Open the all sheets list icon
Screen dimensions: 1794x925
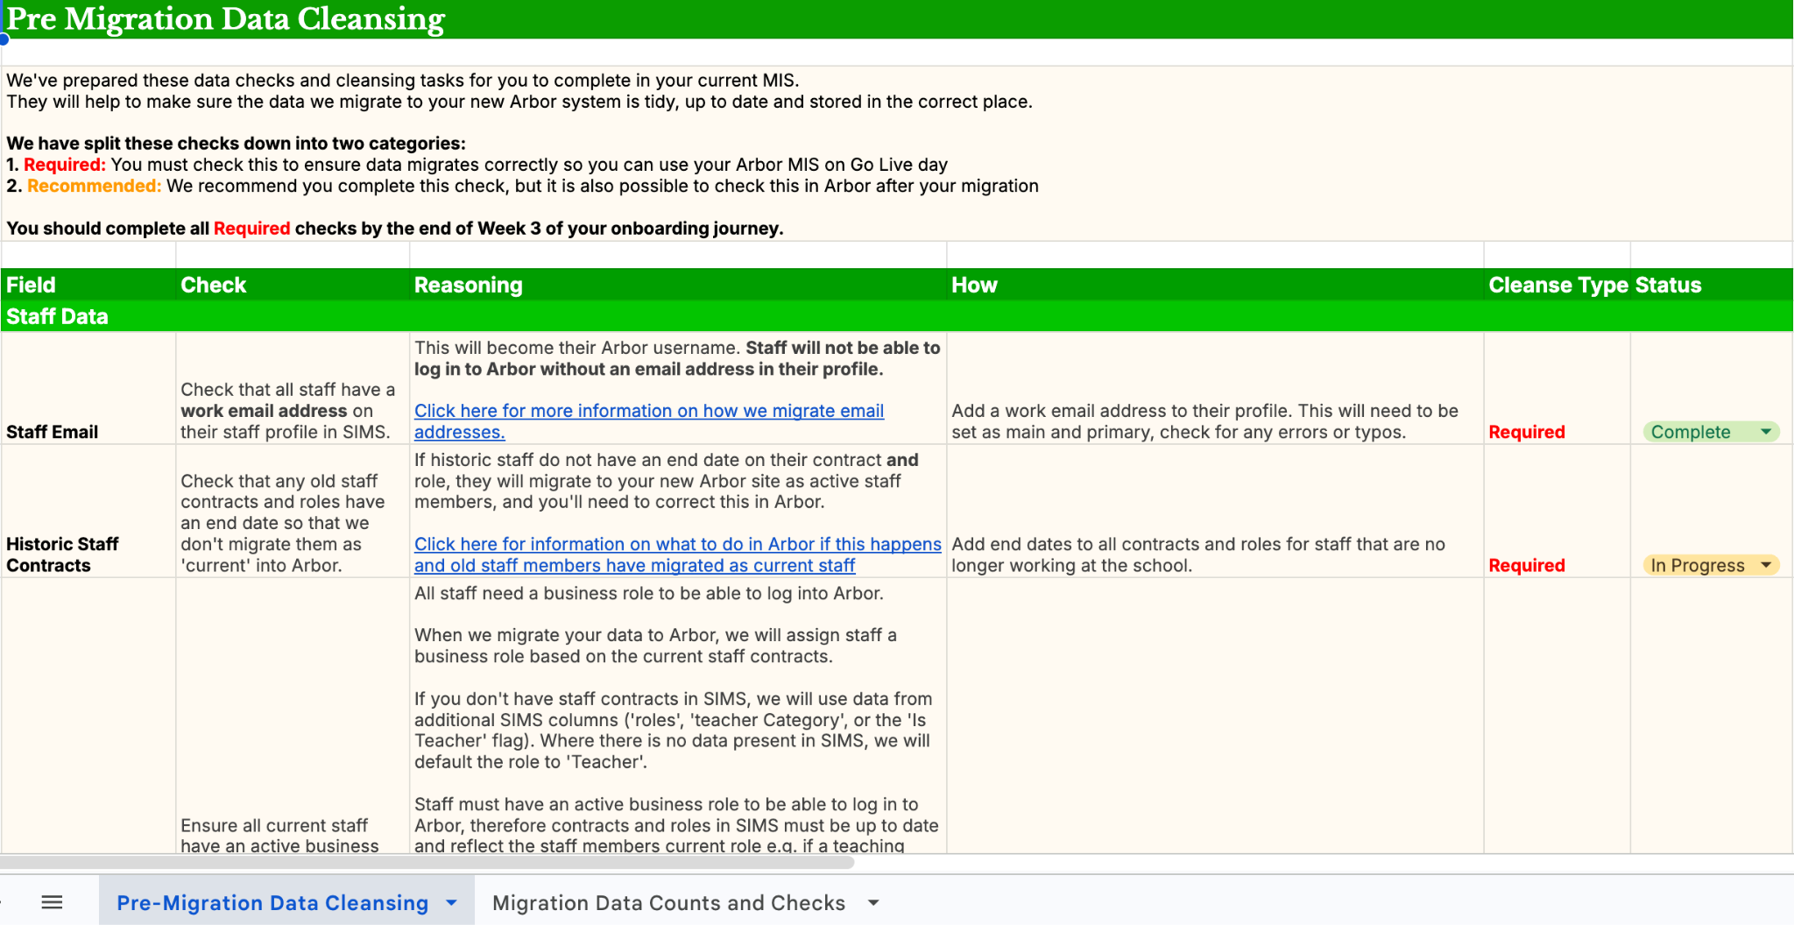click(x=52, y=902)
